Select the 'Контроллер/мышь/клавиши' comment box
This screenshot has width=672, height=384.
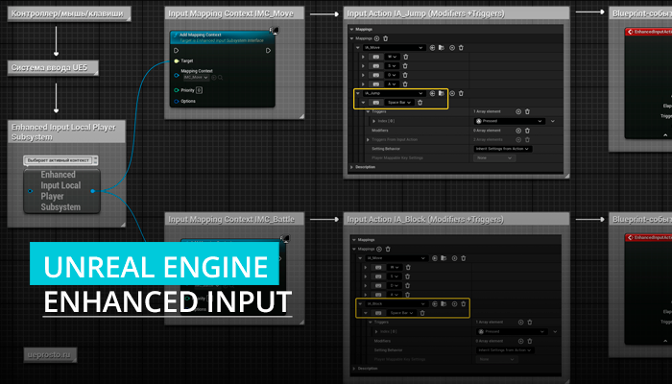click(69, 13)
